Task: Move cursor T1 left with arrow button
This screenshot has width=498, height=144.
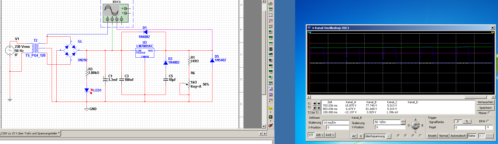Action: pyautogui.click(x=315, y=103)
